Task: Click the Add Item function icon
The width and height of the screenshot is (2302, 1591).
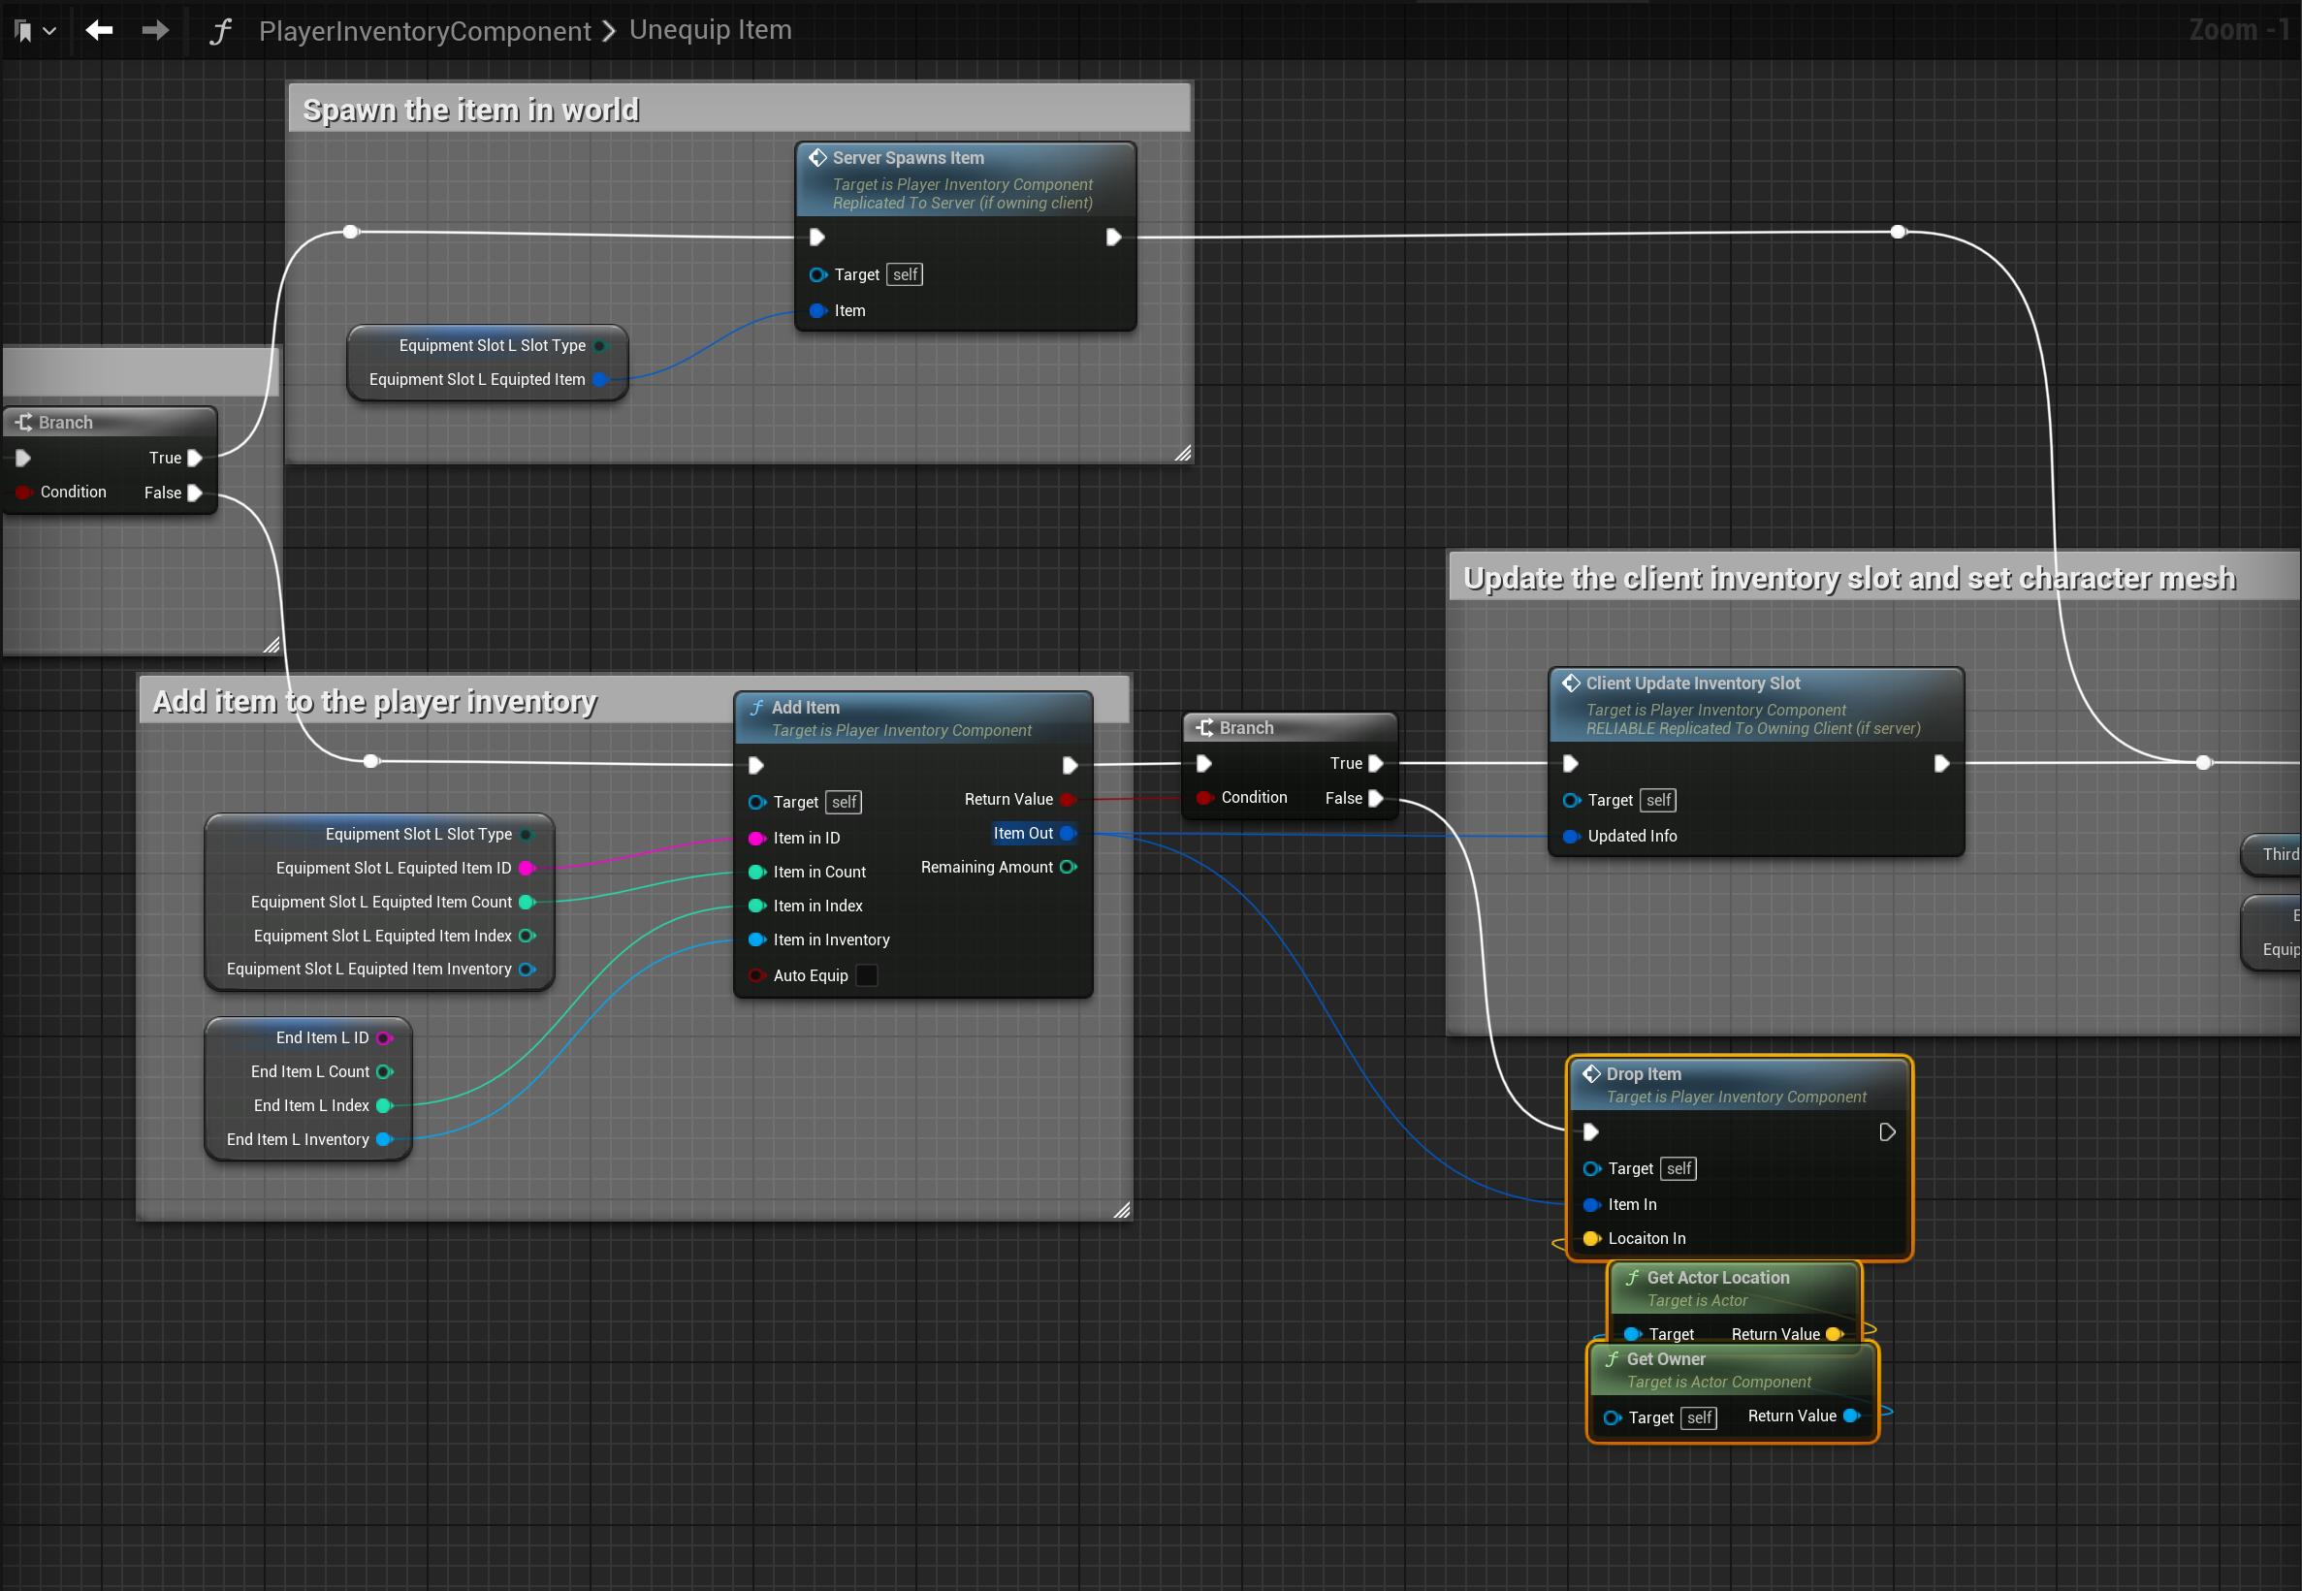Action: [756, 707]
